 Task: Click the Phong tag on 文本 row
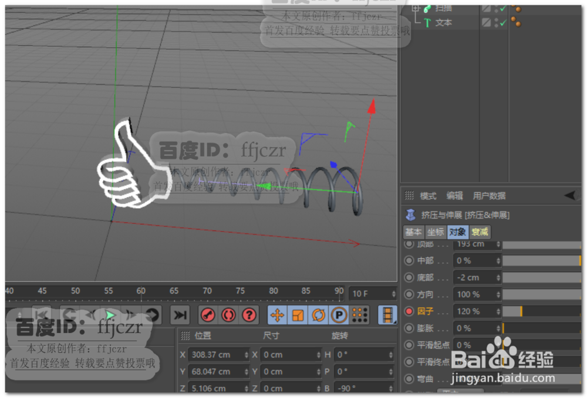pyautogui.click(x=516, y=22)
